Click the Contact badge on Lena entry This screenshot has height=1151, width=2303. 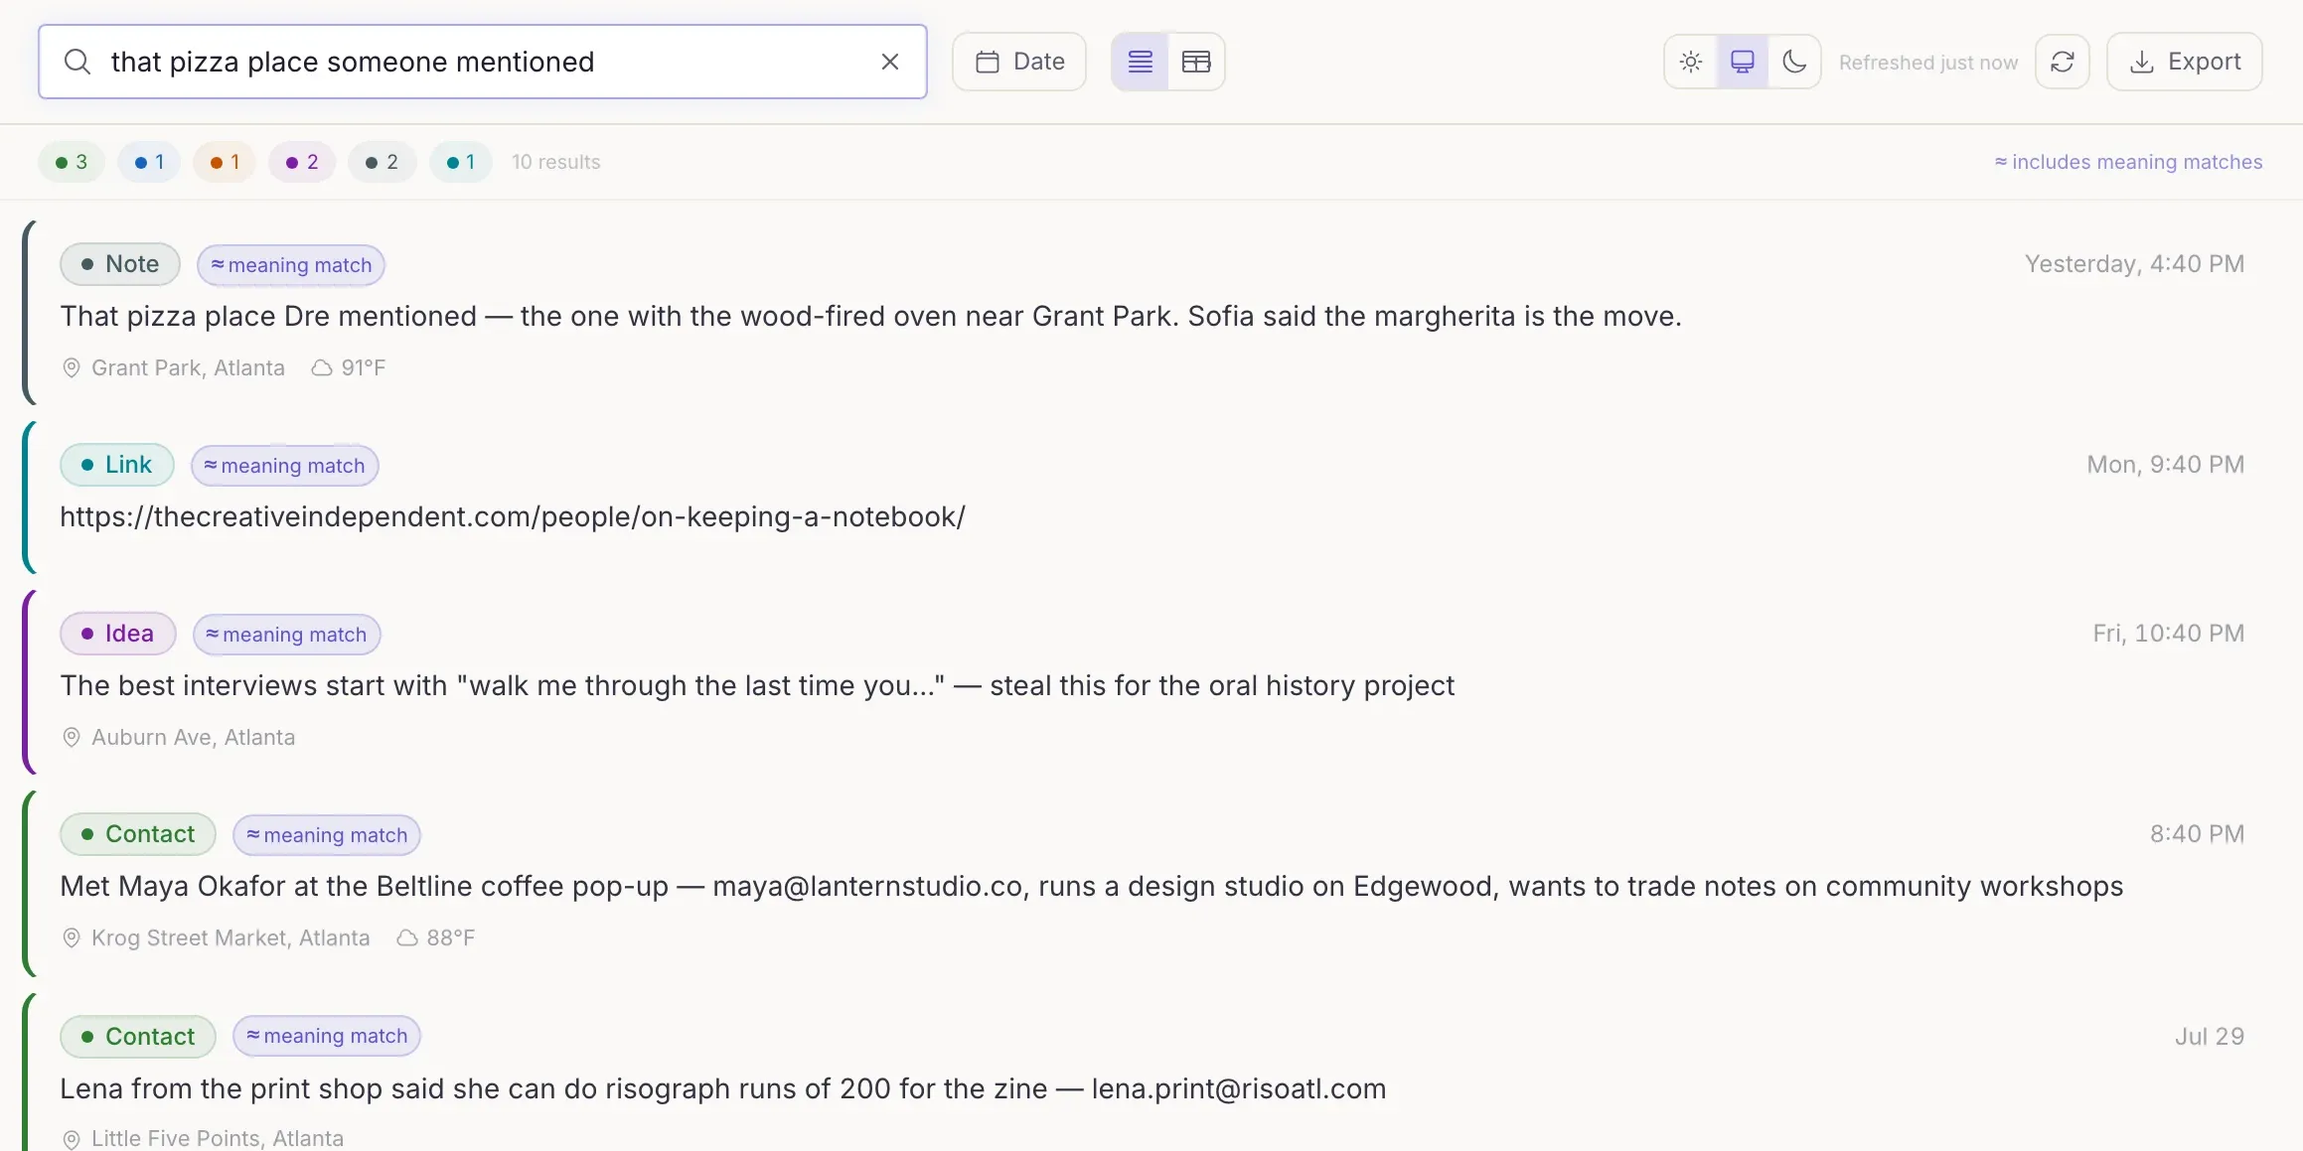click(138, 1037)
